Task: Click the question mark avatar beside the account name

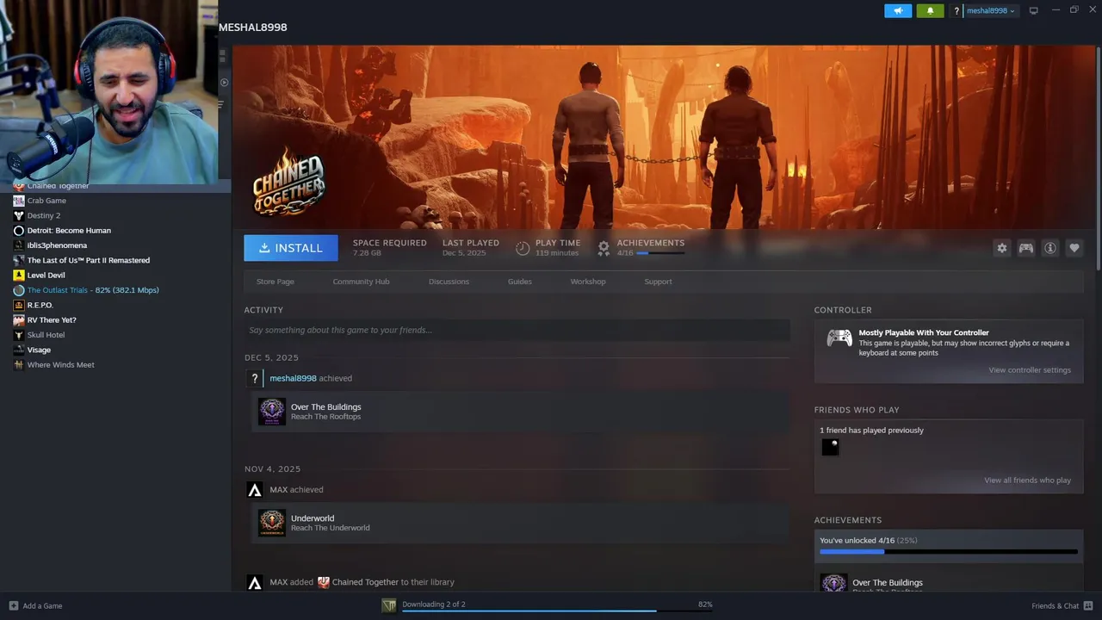Action: click(x=957, y=10)
